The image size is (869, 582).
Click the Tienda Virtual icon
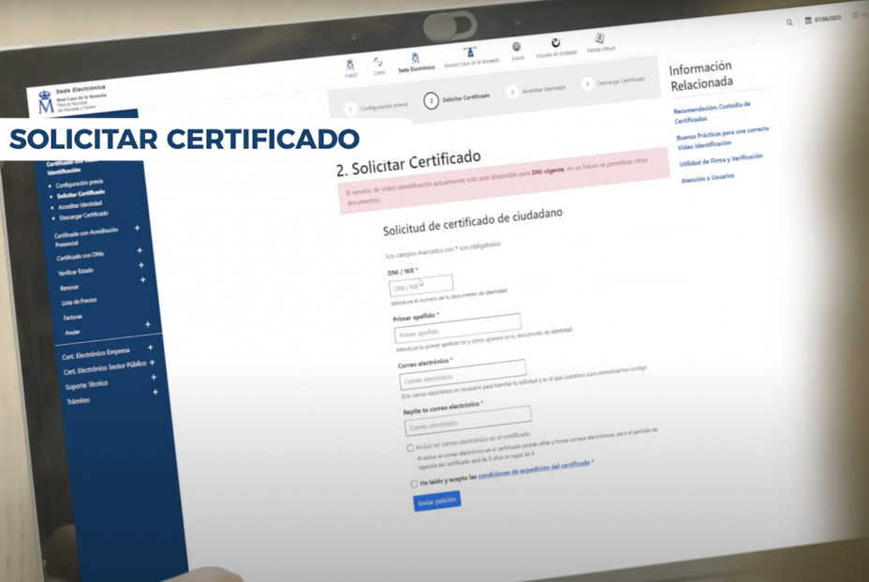pos(601,37)
